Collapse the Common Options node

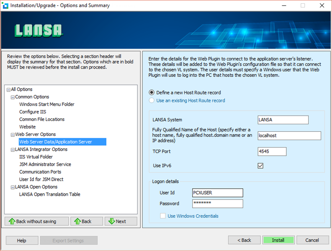coord(13,97)
